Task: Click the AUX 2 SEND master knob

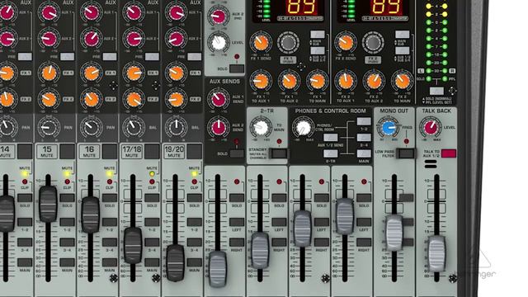Action: (219, 128)
